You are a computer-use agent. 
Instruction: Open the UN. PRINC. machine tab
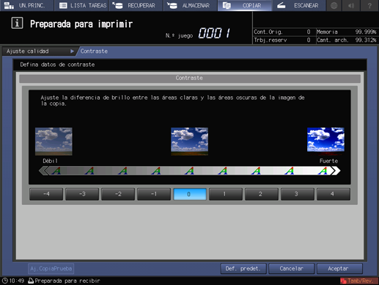click(x=27, y=5)
